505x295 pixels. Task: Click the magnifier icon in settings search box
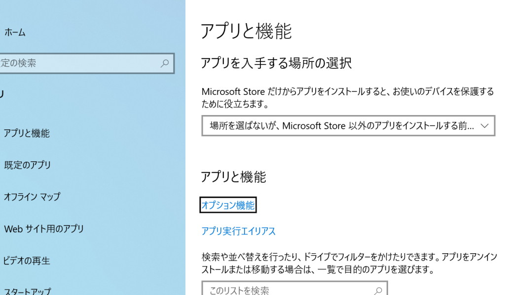click(165, 63)
